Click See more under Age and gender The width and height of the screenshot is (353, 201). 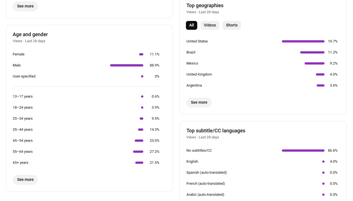click(x=25, y=179)
